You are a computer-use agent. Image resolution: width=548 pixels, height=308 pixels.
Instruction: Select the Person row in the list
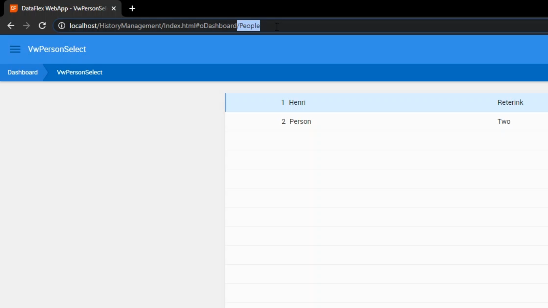(300, 121)
